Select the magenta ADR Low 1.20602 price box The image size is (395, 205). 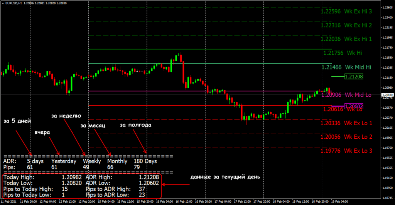tap(354, 106)
